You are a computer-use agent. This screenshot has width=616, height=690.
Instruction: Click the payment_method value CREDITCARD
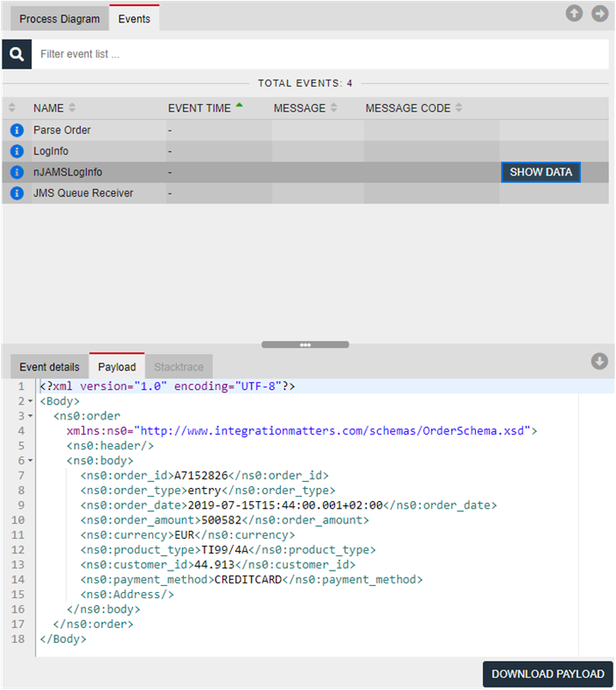pos(248,579)
